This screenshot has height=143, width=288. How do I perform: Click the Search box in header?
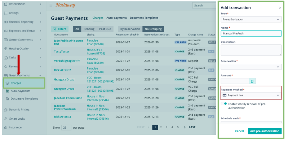(204, 5)
